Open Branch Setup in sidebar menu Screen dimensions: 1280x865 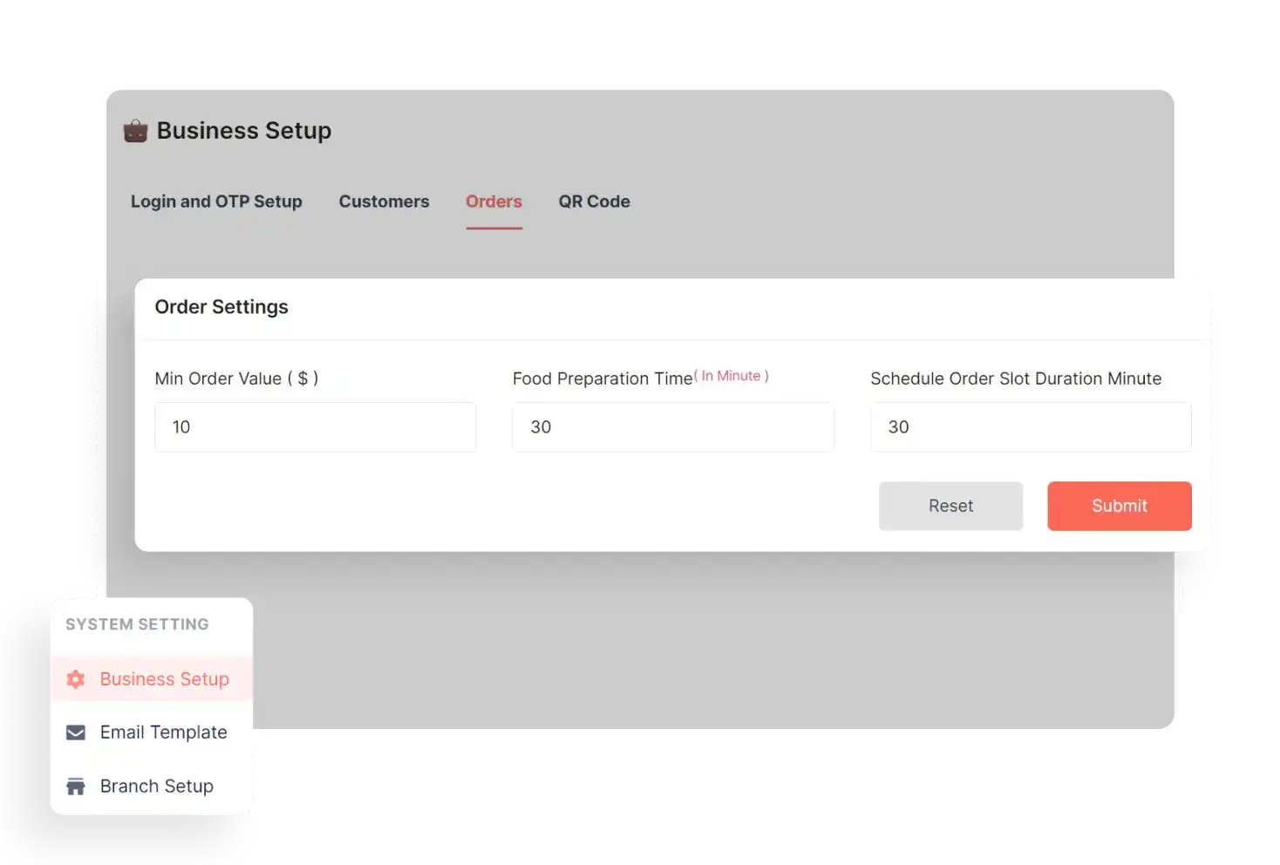[x=152, y=787]
